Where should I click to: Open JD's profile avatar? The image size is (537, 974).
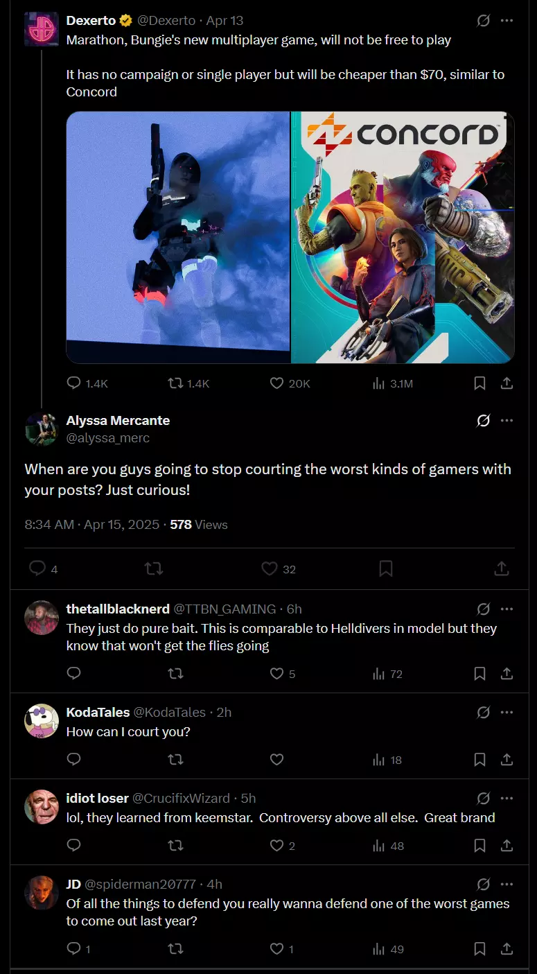pos(42,892)
